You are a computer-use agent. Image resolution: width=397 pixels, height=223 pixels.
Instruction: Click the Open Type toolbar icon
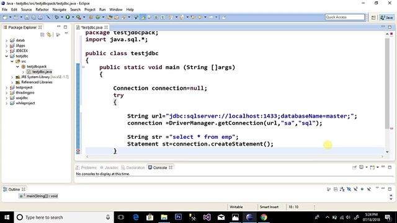[110, 17]
